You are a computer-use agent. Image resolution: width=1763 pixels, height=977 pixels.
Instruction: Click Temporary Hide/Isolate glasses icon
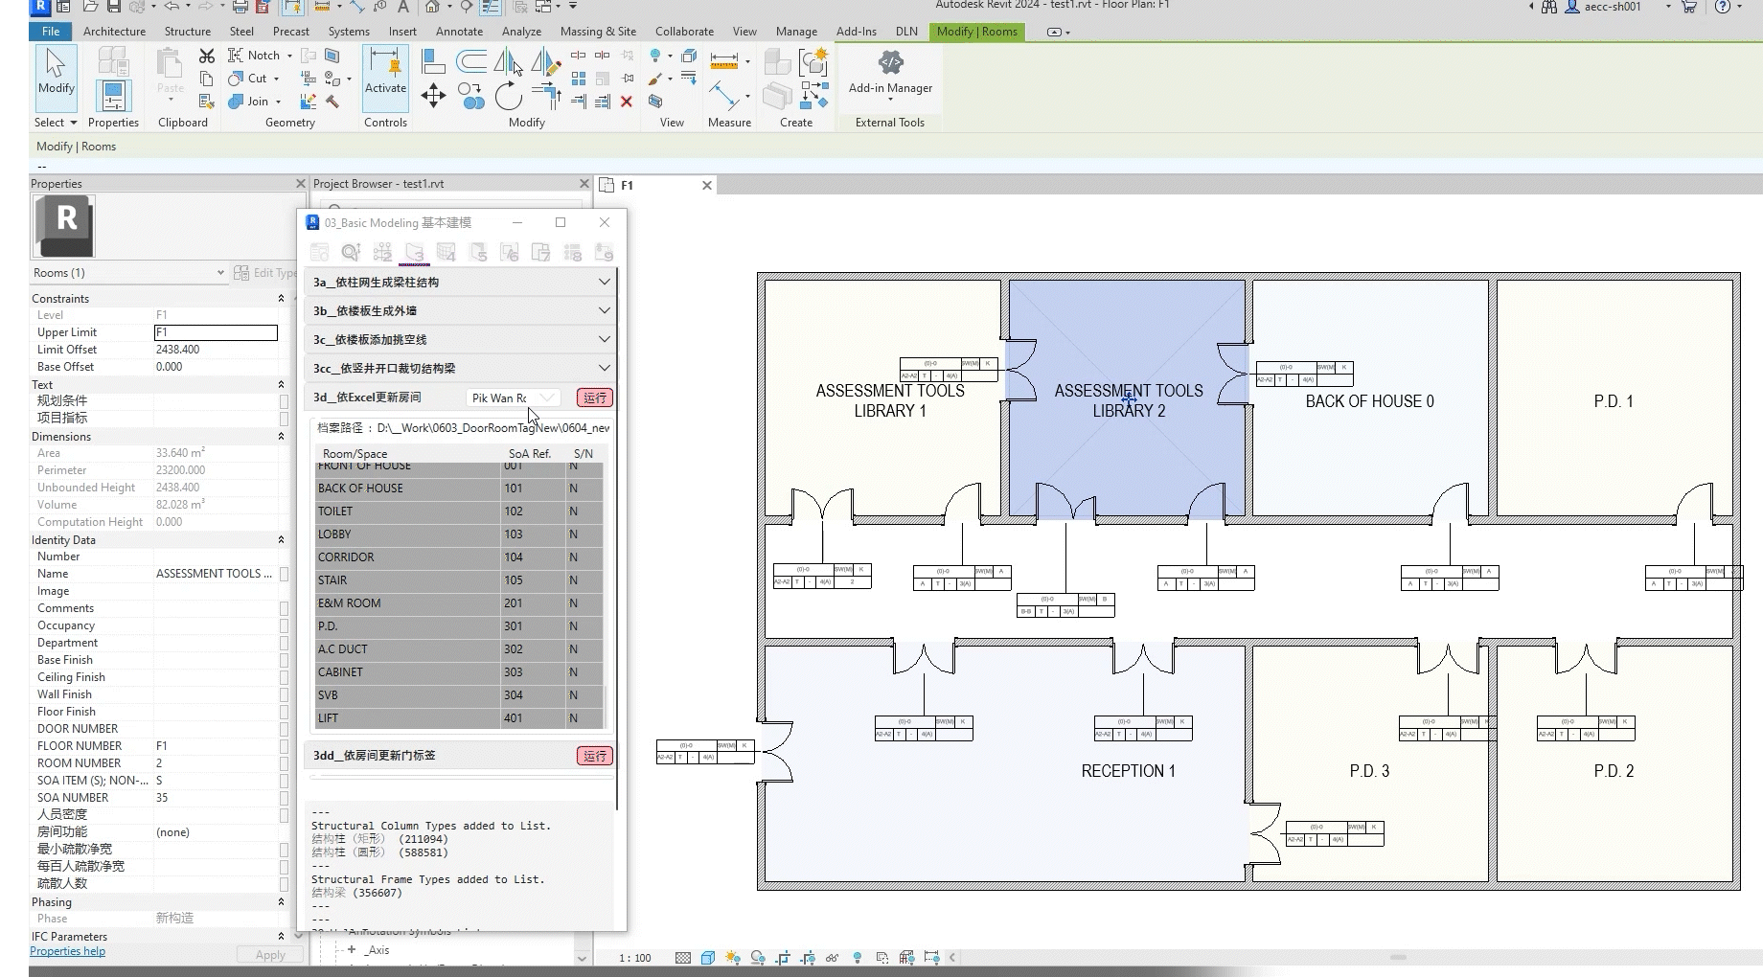click(832, 957)
